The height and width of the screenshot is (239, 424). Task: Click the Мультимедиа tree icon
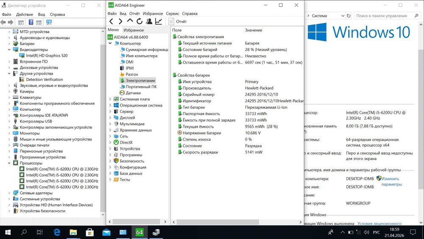(116, 124)
